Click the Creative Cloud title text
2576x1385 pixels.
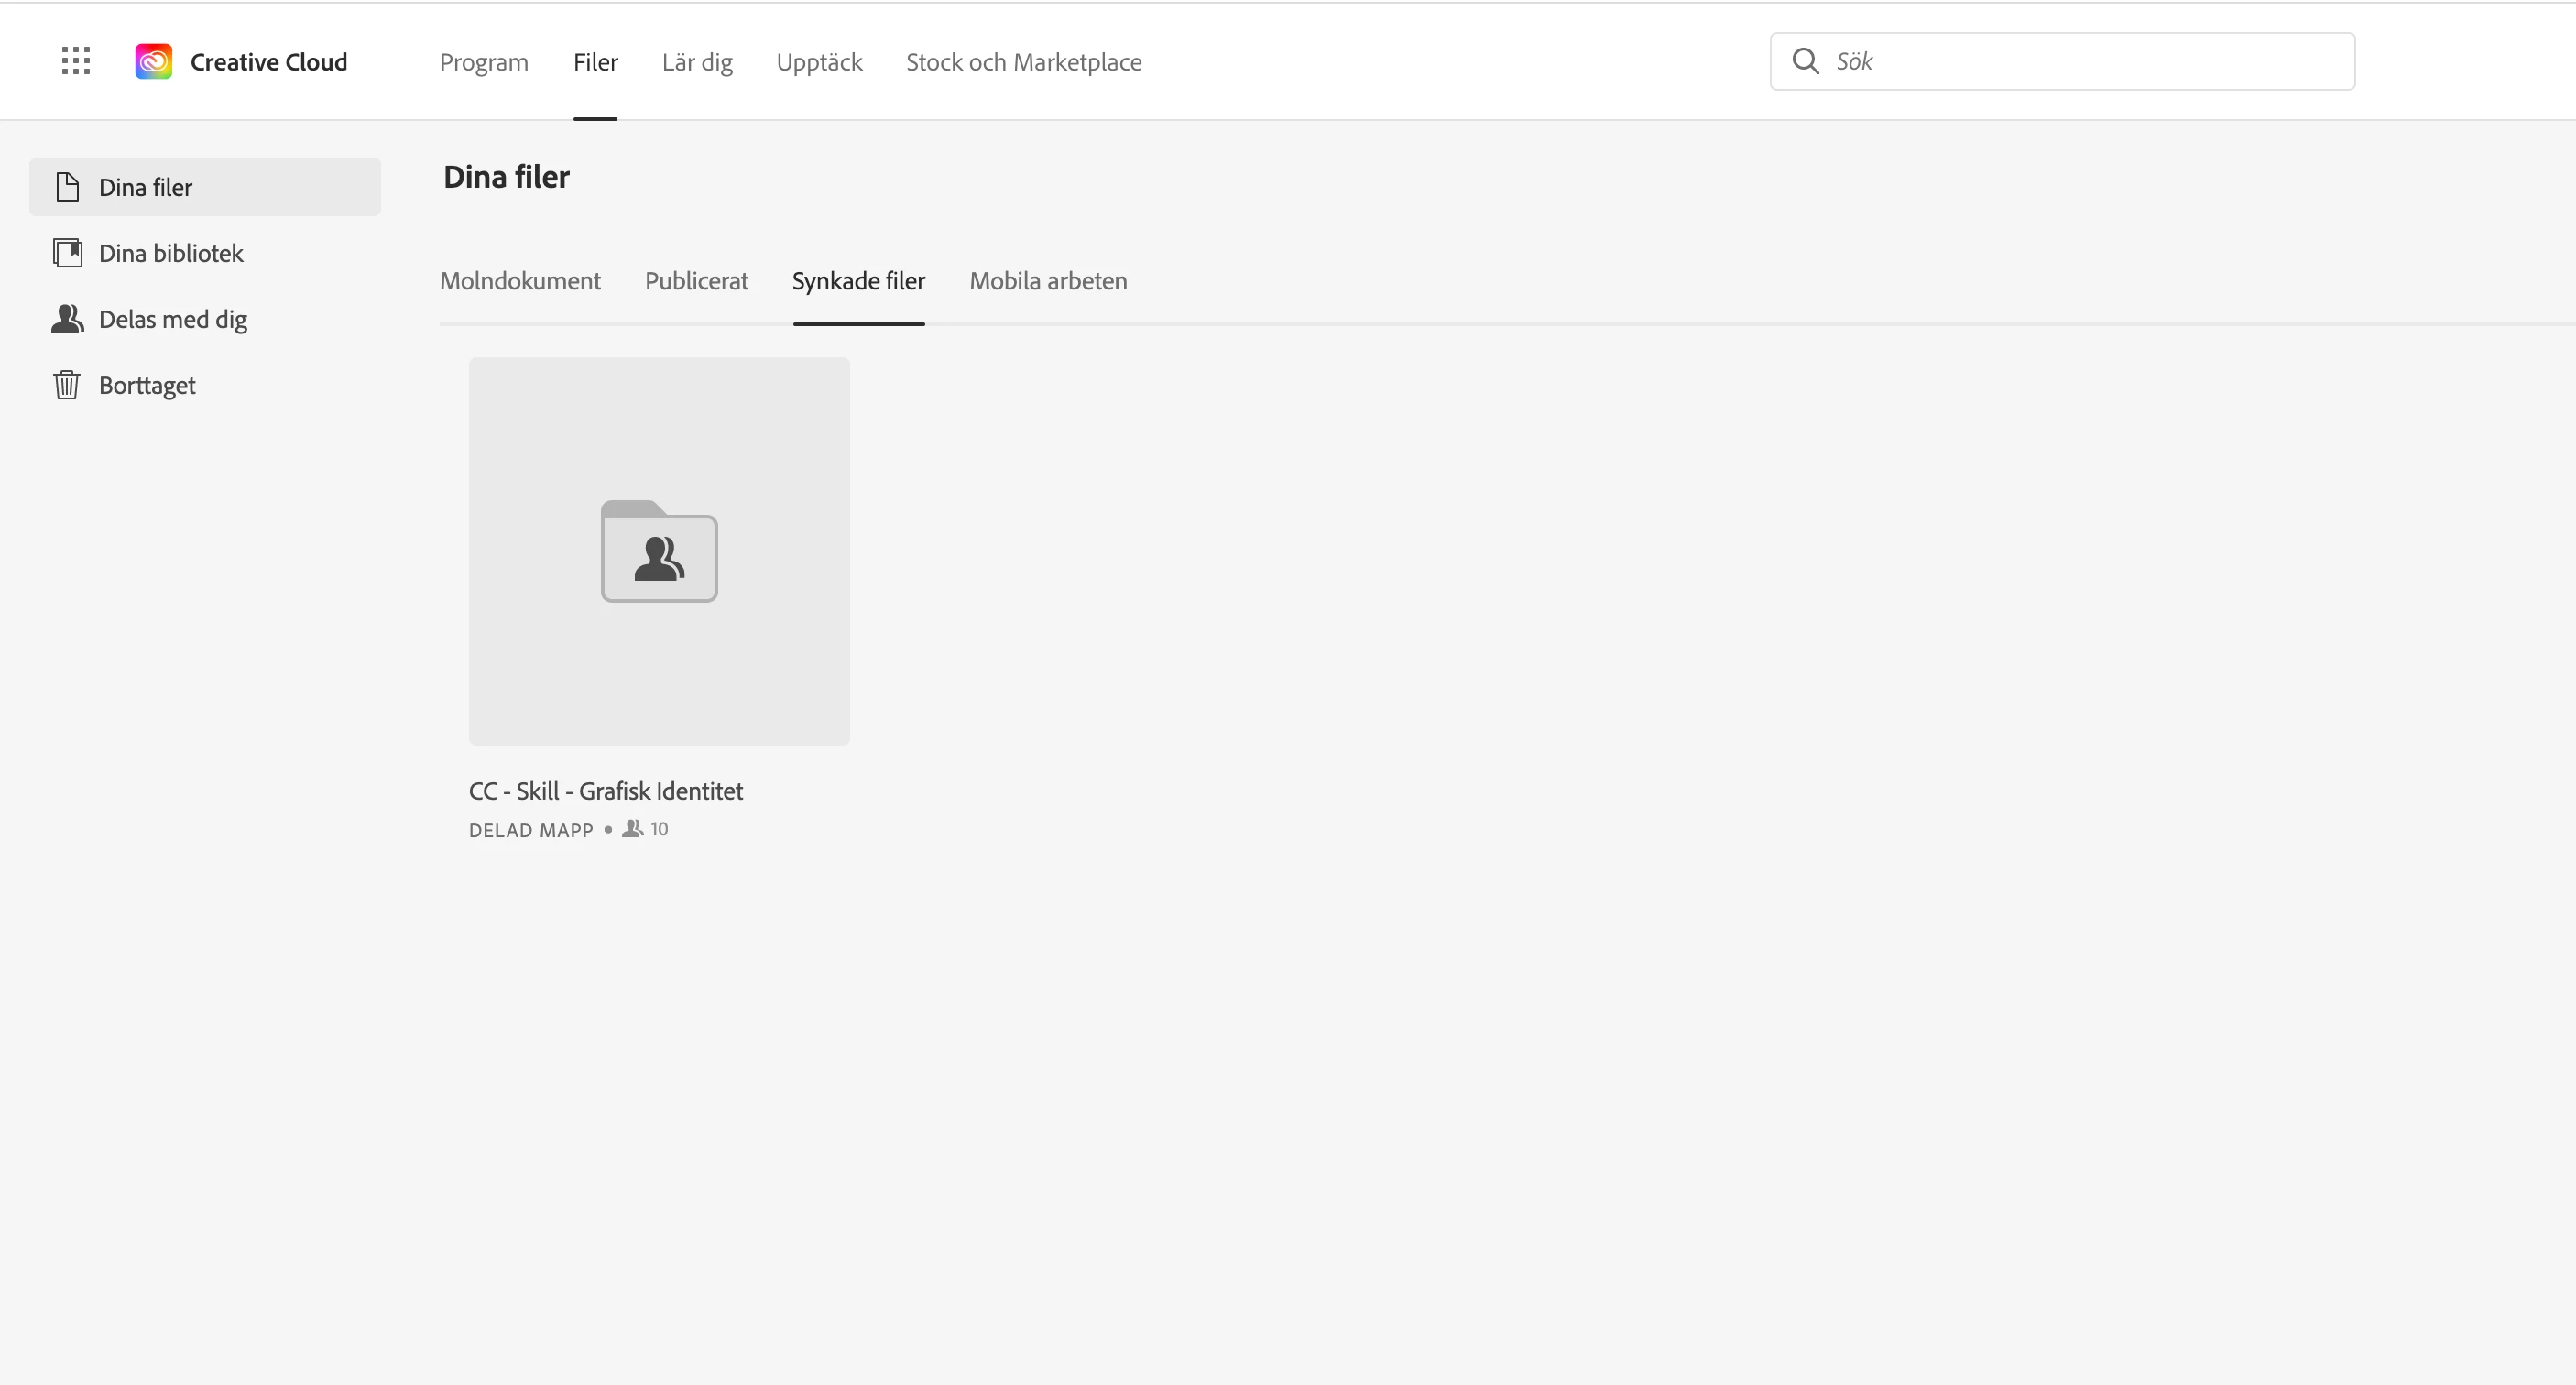coord(268,62)
